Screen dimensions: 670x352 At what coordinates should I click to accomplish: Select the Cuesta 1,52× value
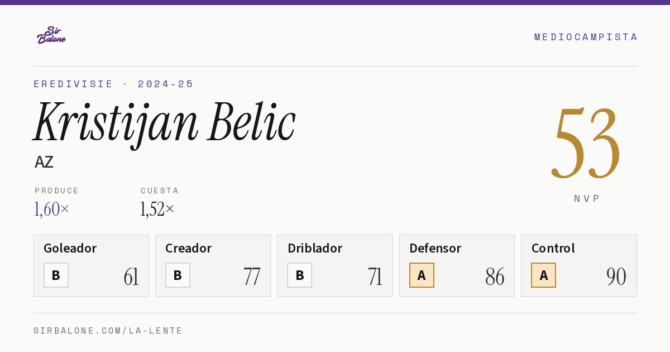(x=157, y=209)
